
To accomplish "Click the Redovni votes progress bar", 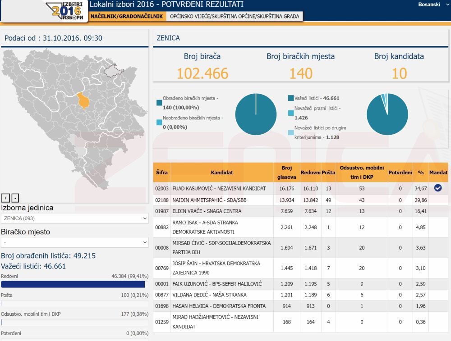I will click(73, 285).
